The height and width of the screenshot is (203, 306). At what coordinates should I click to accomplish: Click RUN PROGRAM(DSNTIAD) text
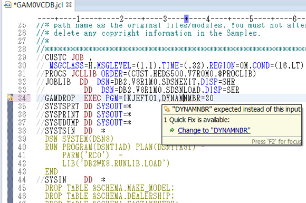point(88,147)
